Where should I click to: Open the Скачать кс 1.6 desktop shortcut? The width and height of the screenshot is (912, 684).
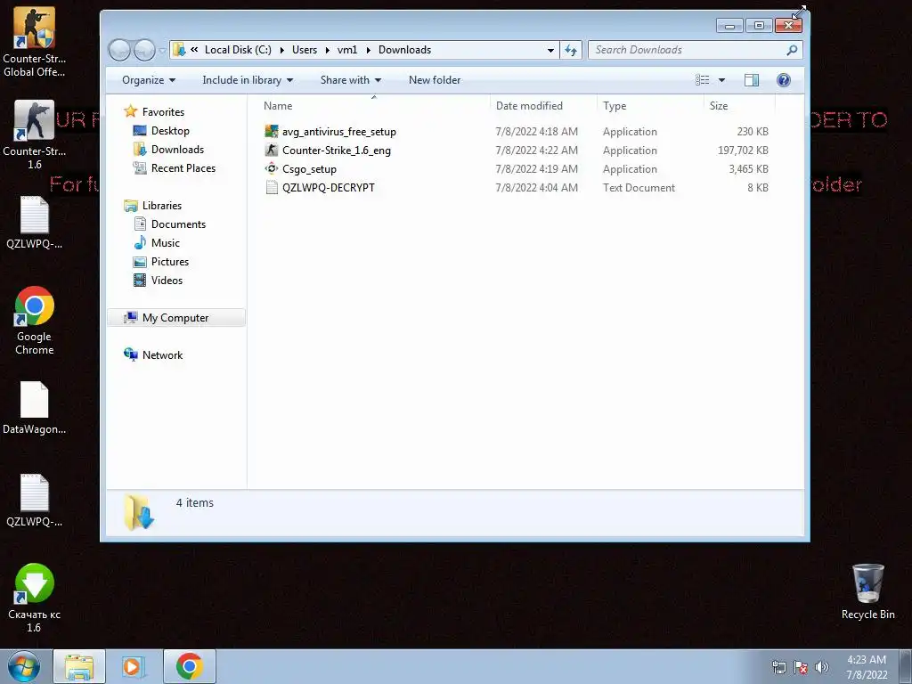35,598
